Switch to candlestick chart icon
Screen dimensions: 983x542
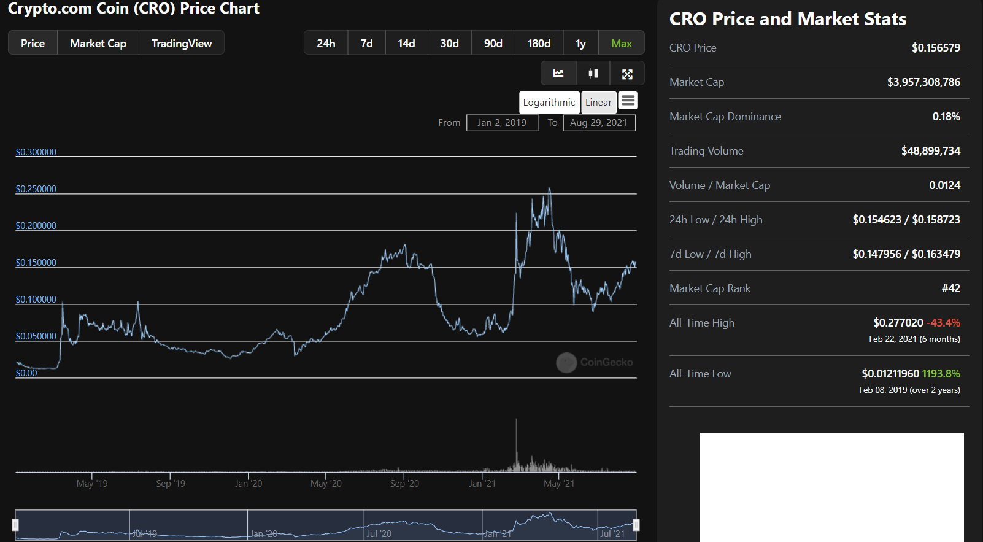(x=593, y=74)
